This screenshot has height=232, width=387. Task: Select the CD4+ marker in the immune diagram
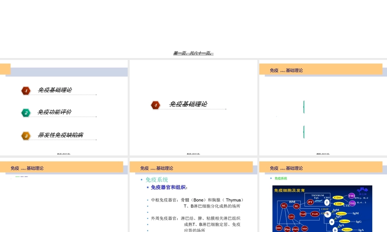338,198
